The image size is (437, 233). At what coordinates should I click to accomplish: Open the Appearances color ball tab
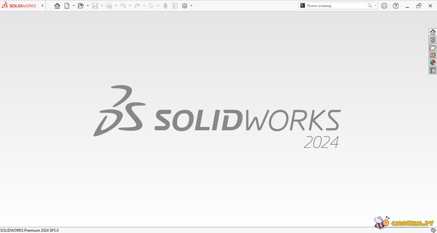[433, 63]
